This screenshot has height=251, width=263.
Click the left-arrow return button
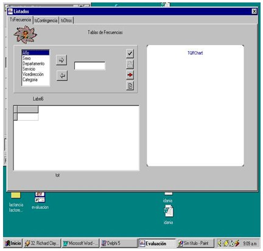point(62,76)
